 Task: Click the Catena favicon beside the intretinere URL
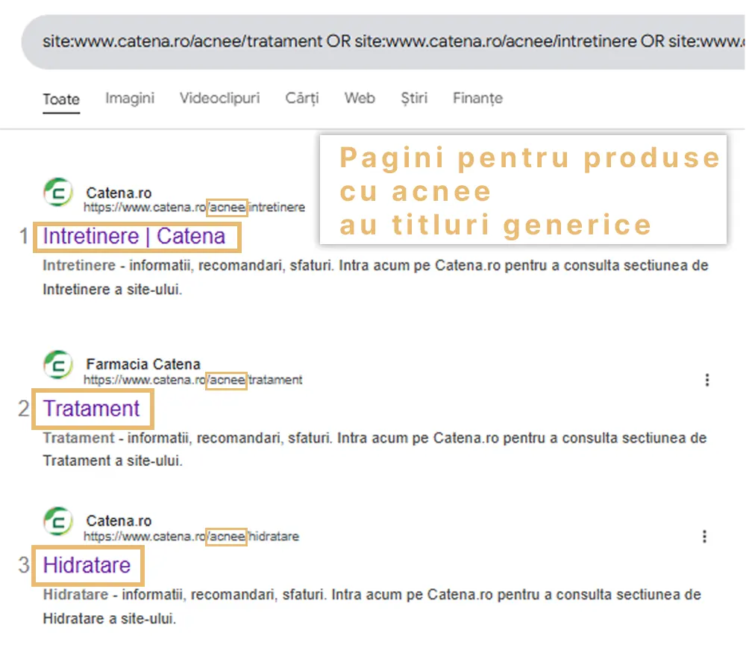coord(58,193)
